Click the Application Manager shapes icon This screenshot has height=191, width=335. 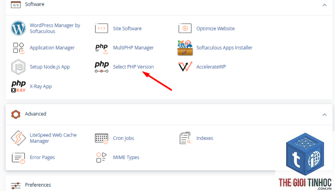coord(18,48)
